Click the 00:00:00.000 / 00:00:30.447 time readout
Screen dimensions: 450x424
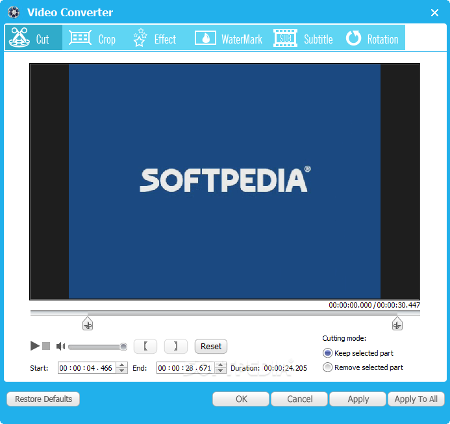pos(374,305)
